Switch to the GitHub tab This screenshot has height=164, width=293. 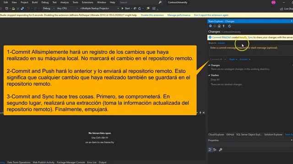(x=230, y=134)
